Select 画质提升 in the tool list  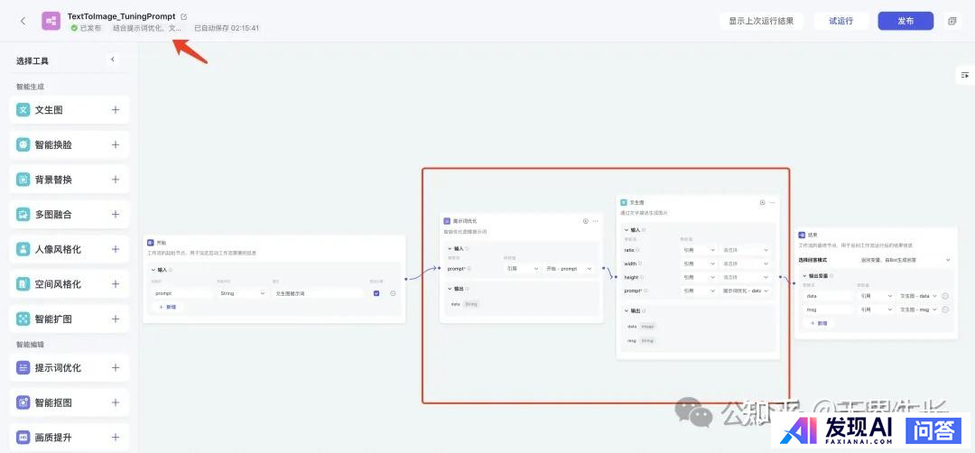(52, 438)
